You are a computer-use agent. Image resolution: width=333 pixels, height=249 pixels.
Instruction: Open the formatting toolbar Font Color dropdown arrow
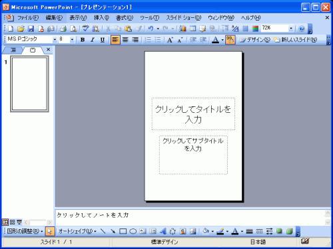[x=222, y=40]
